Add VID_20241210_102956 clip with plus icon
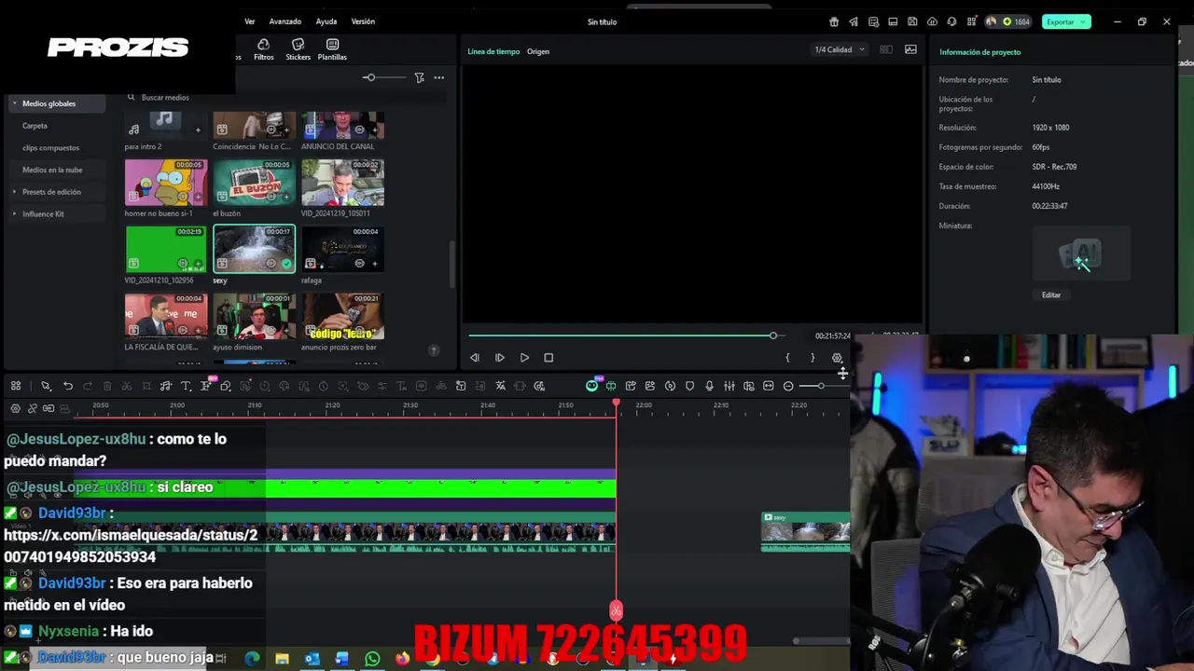 tap(197, 264)
